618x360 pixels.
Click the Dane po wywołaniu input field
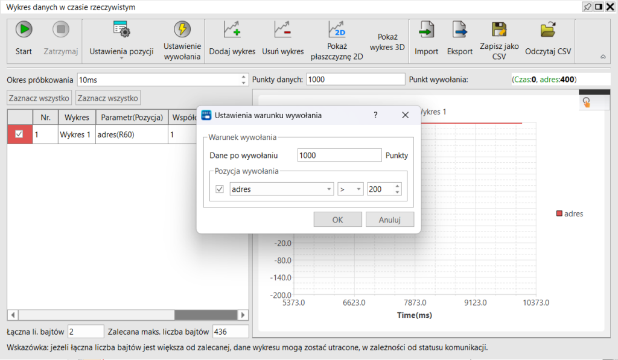339,155
